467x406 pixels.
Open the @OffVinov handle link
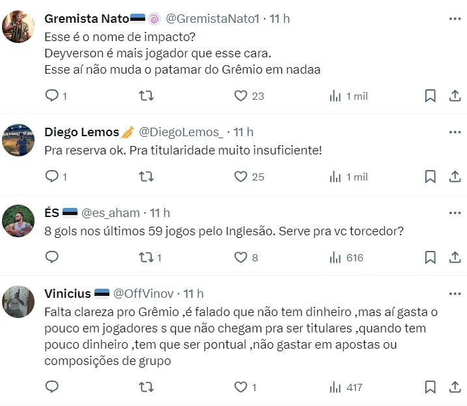point(146,294)
